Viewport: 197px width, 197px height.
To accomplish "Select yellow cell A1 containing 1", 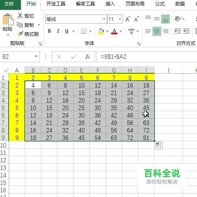I will [x=17, y=78].
